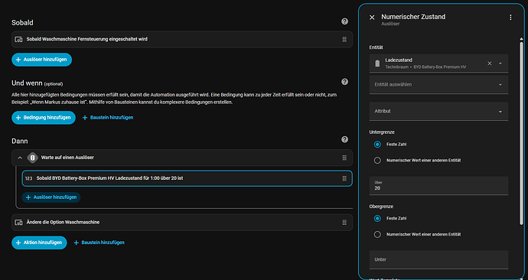This screenshot has height=280, width=528.
Task: Click the drag handle of Waschmaschine Fernsteuerung trigger
Action: pos(344,39)
